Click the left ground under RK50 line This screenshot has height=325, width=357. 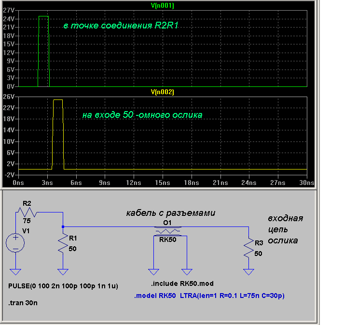click(x=154, y=272)
